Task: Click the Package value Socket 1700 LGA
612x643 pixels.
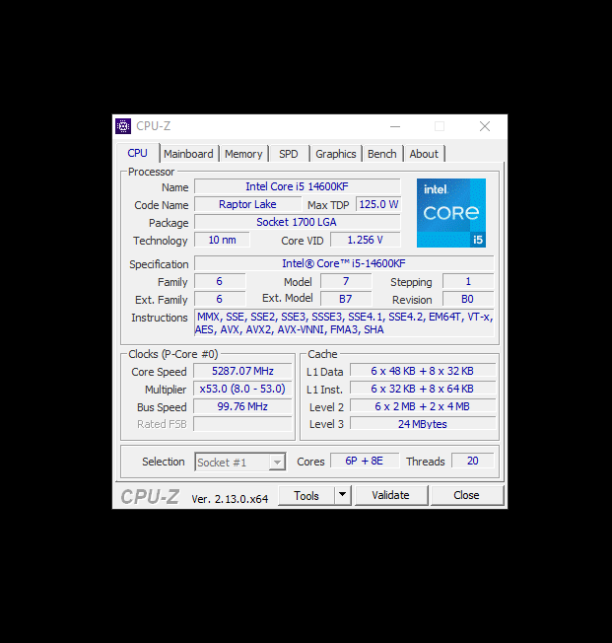Action: pyautogui.click(x=298, y=222)
